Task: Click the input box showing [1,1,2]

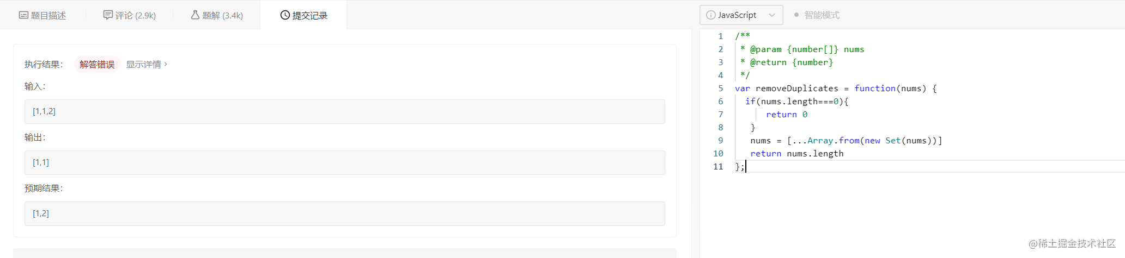Action: point(345,111)
